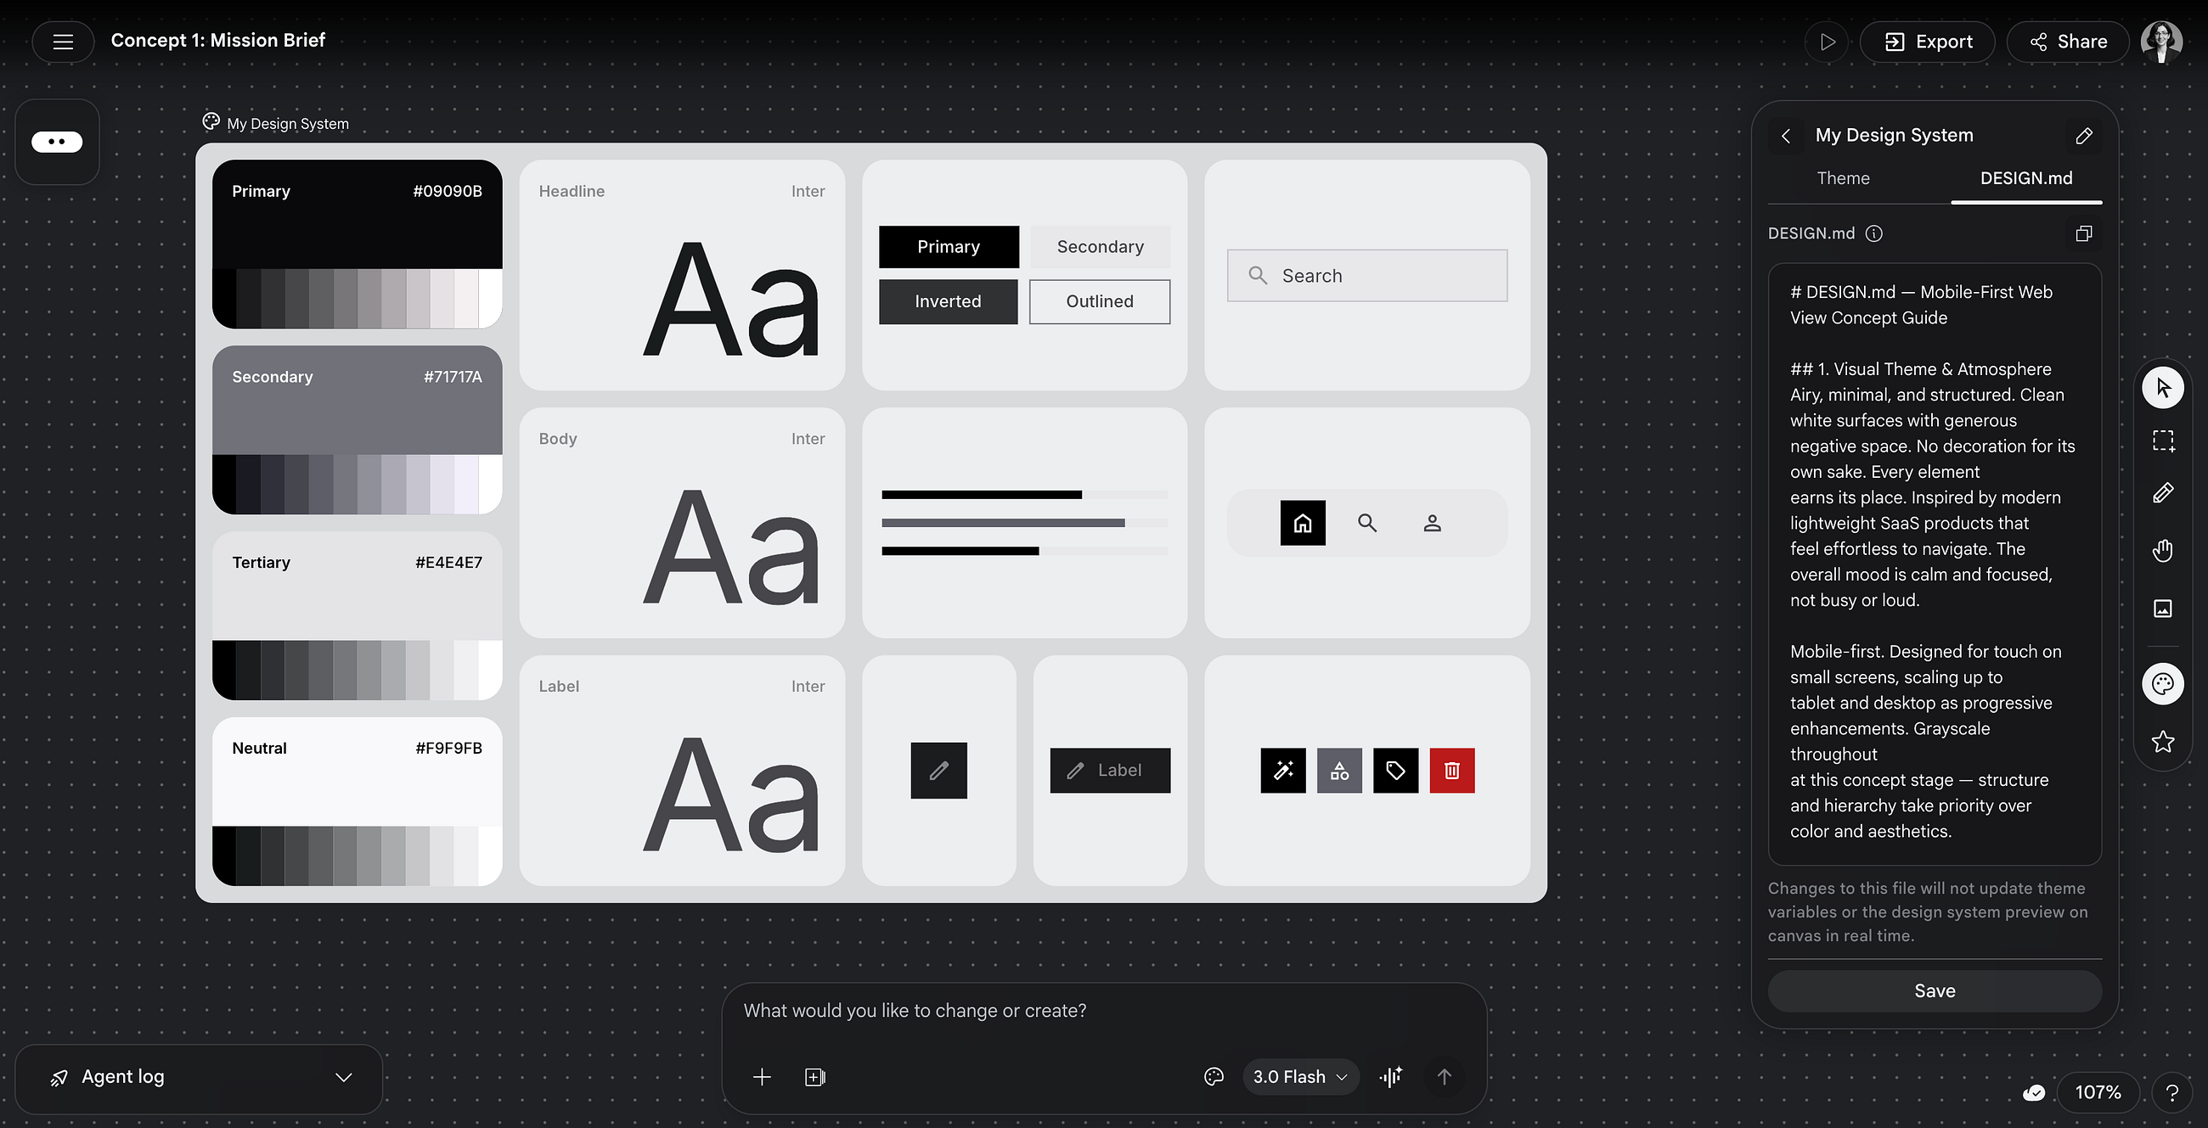Click the Search sample field
The height and width of the screenshot is (1128, 2208).
1367,276
